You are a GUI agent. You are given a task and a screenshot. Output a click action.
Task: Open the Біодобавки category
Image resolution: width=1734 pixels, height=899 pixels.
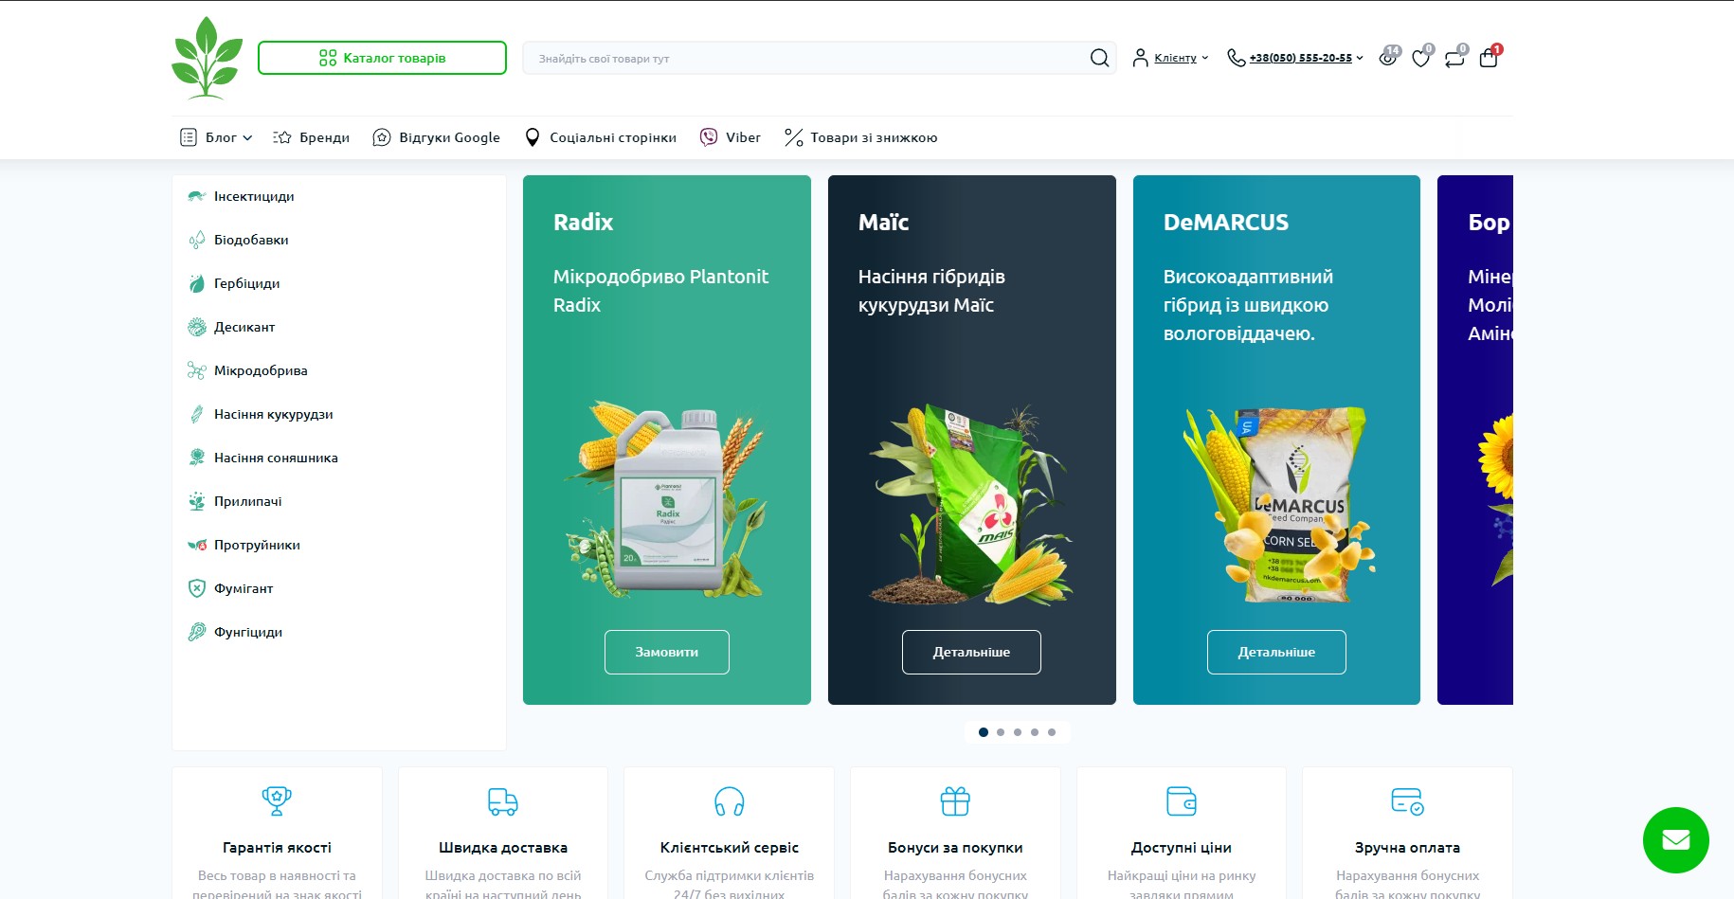point(251,240)
